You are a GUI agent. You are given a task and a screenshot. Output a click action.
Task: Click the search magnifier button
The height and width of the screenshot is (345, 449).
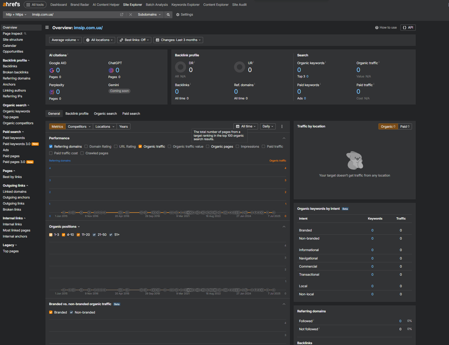pyautogui.click(x=168, y=15)
